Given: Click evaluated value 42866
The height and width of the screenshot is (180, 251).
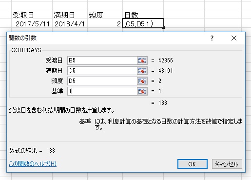Looking at the screenshot, I should click(x=166, y=60).
